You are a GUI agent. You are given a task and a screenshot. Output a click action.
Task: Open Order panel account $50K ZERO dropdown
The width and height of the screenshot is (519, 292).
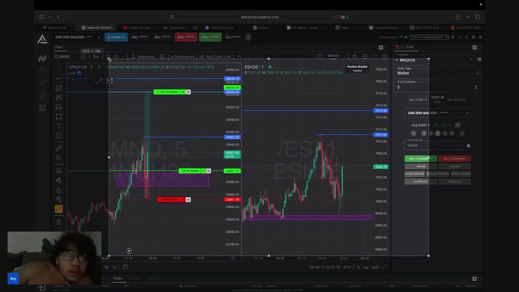pos(437,113)
